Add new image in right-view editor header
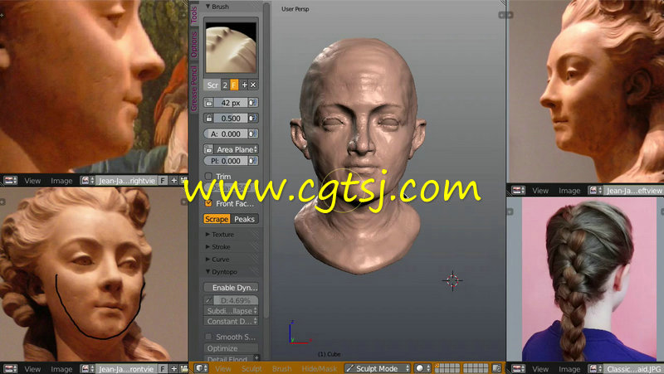 tap(173, 181)
